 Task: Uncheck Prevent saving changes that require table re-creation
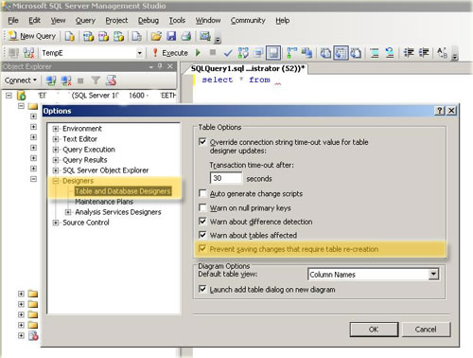pyautogui.click(x=202, y=249)
